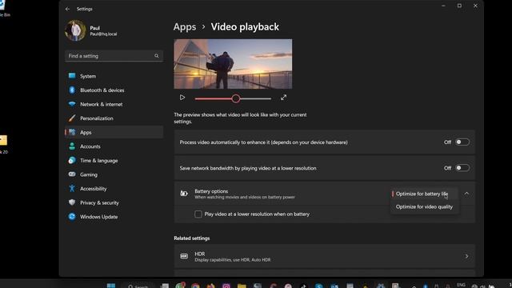Open Chrome from the taskbar
Image resolution: width=512 pixels, height=288 pixels.
(x=195, y=286)
